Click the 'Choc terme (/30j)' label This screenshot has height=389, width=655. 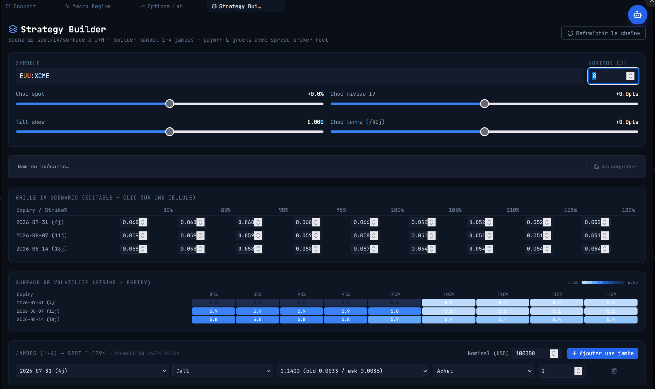[x=358, y=122]
